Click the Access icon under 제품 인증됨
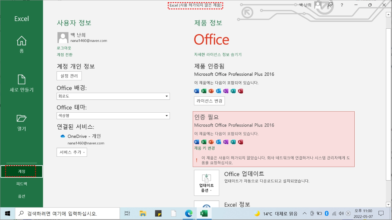 (241, 91)
